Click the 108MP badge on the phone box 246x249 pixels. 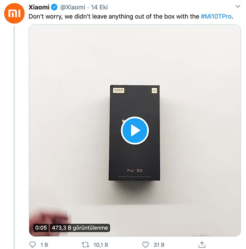(x=118, y=90)
